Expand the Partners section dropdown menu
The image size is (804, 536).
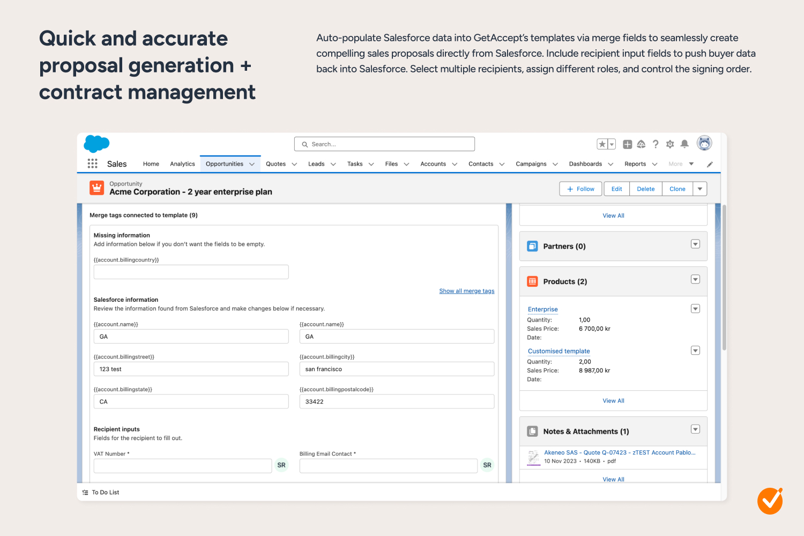point(695,244)
